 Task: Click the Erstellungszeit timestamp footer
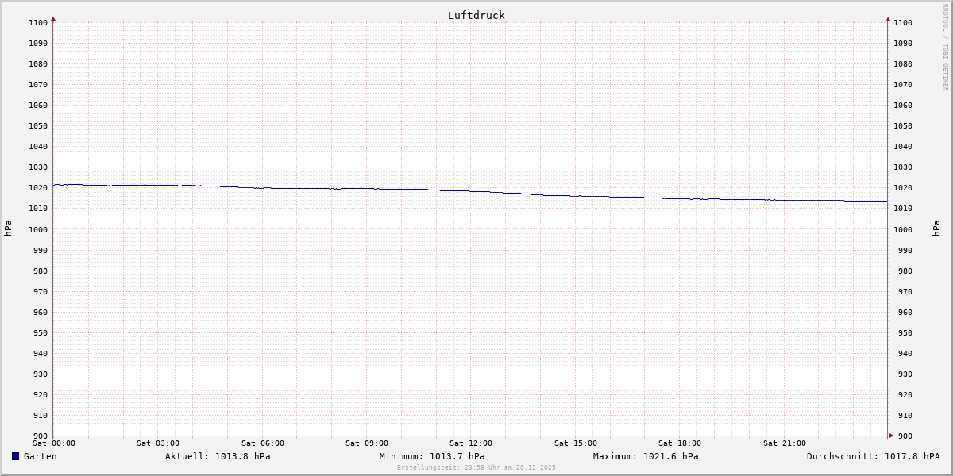(x=476, y=467)
